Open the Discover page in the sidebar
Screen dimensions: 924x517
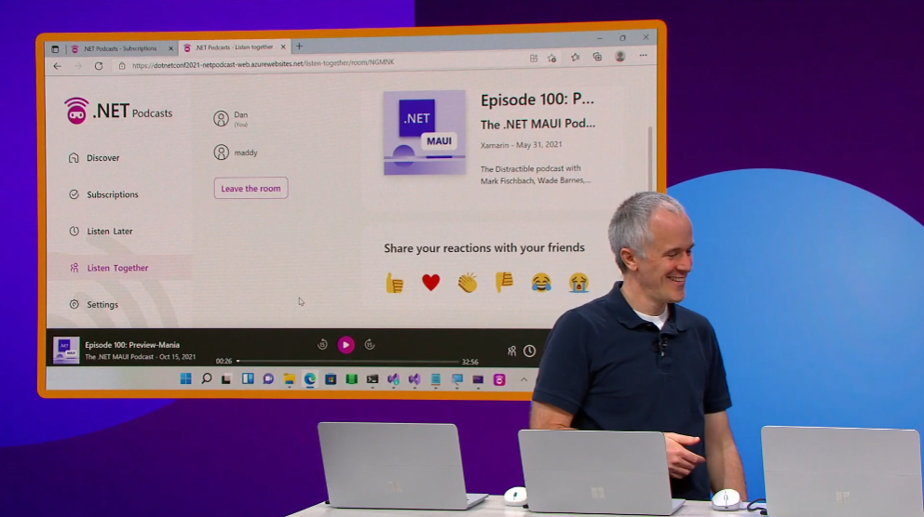[x=94, y=158]
